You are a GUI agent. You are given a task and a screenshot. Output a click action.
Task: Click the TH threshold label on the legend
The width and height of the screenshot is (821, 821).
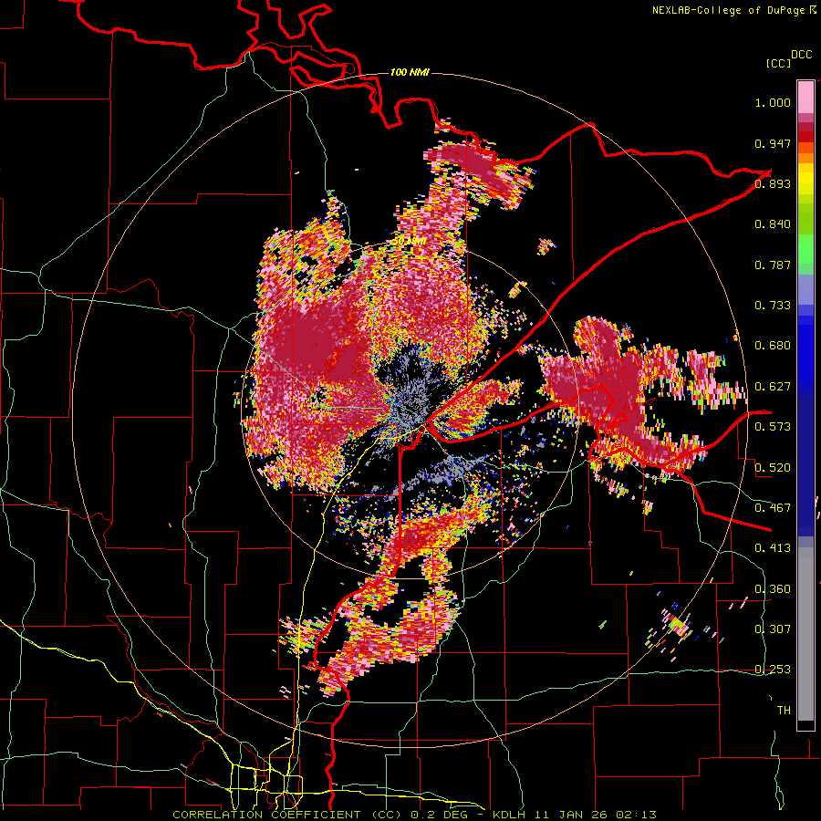784,711
